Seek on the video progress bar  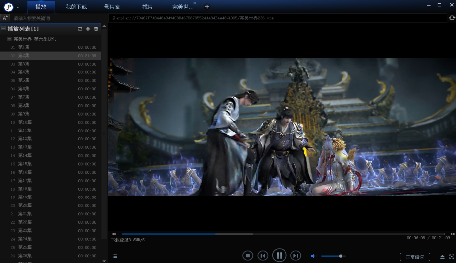click(283, 234)
